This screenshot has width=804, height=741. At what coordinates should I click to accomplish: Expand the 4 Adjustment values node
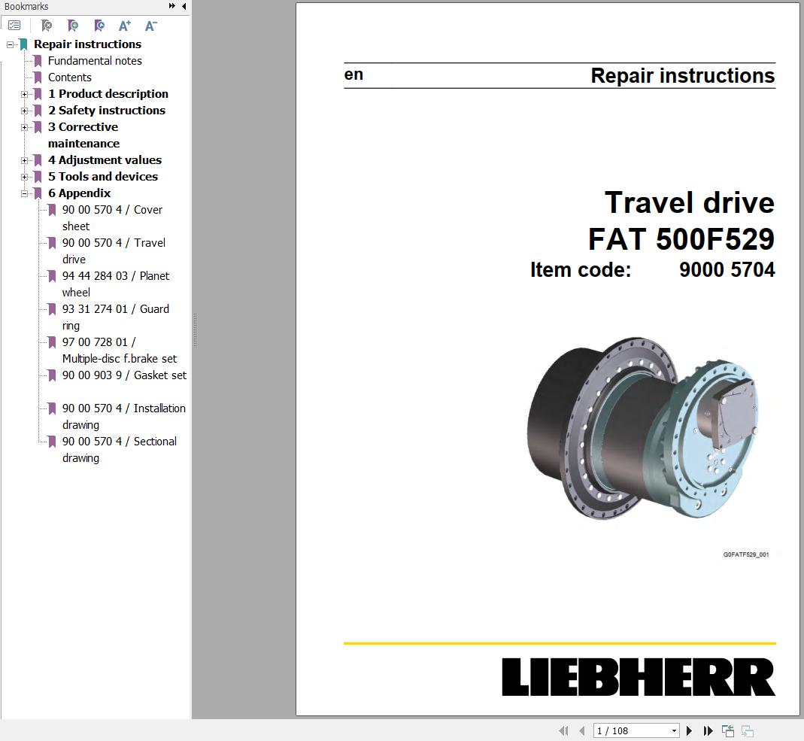(x=24, y=160)
